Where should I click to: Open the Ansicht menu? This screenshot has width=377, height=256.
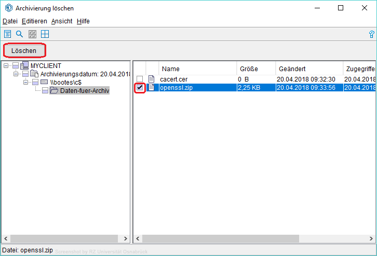(x=62, y=21)
